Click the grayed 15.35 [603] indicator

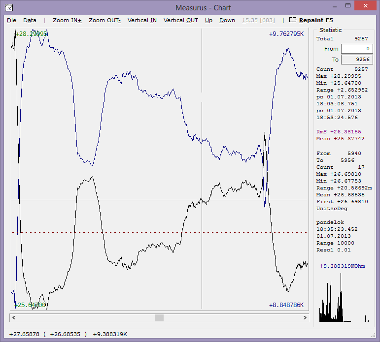[258, 20]
